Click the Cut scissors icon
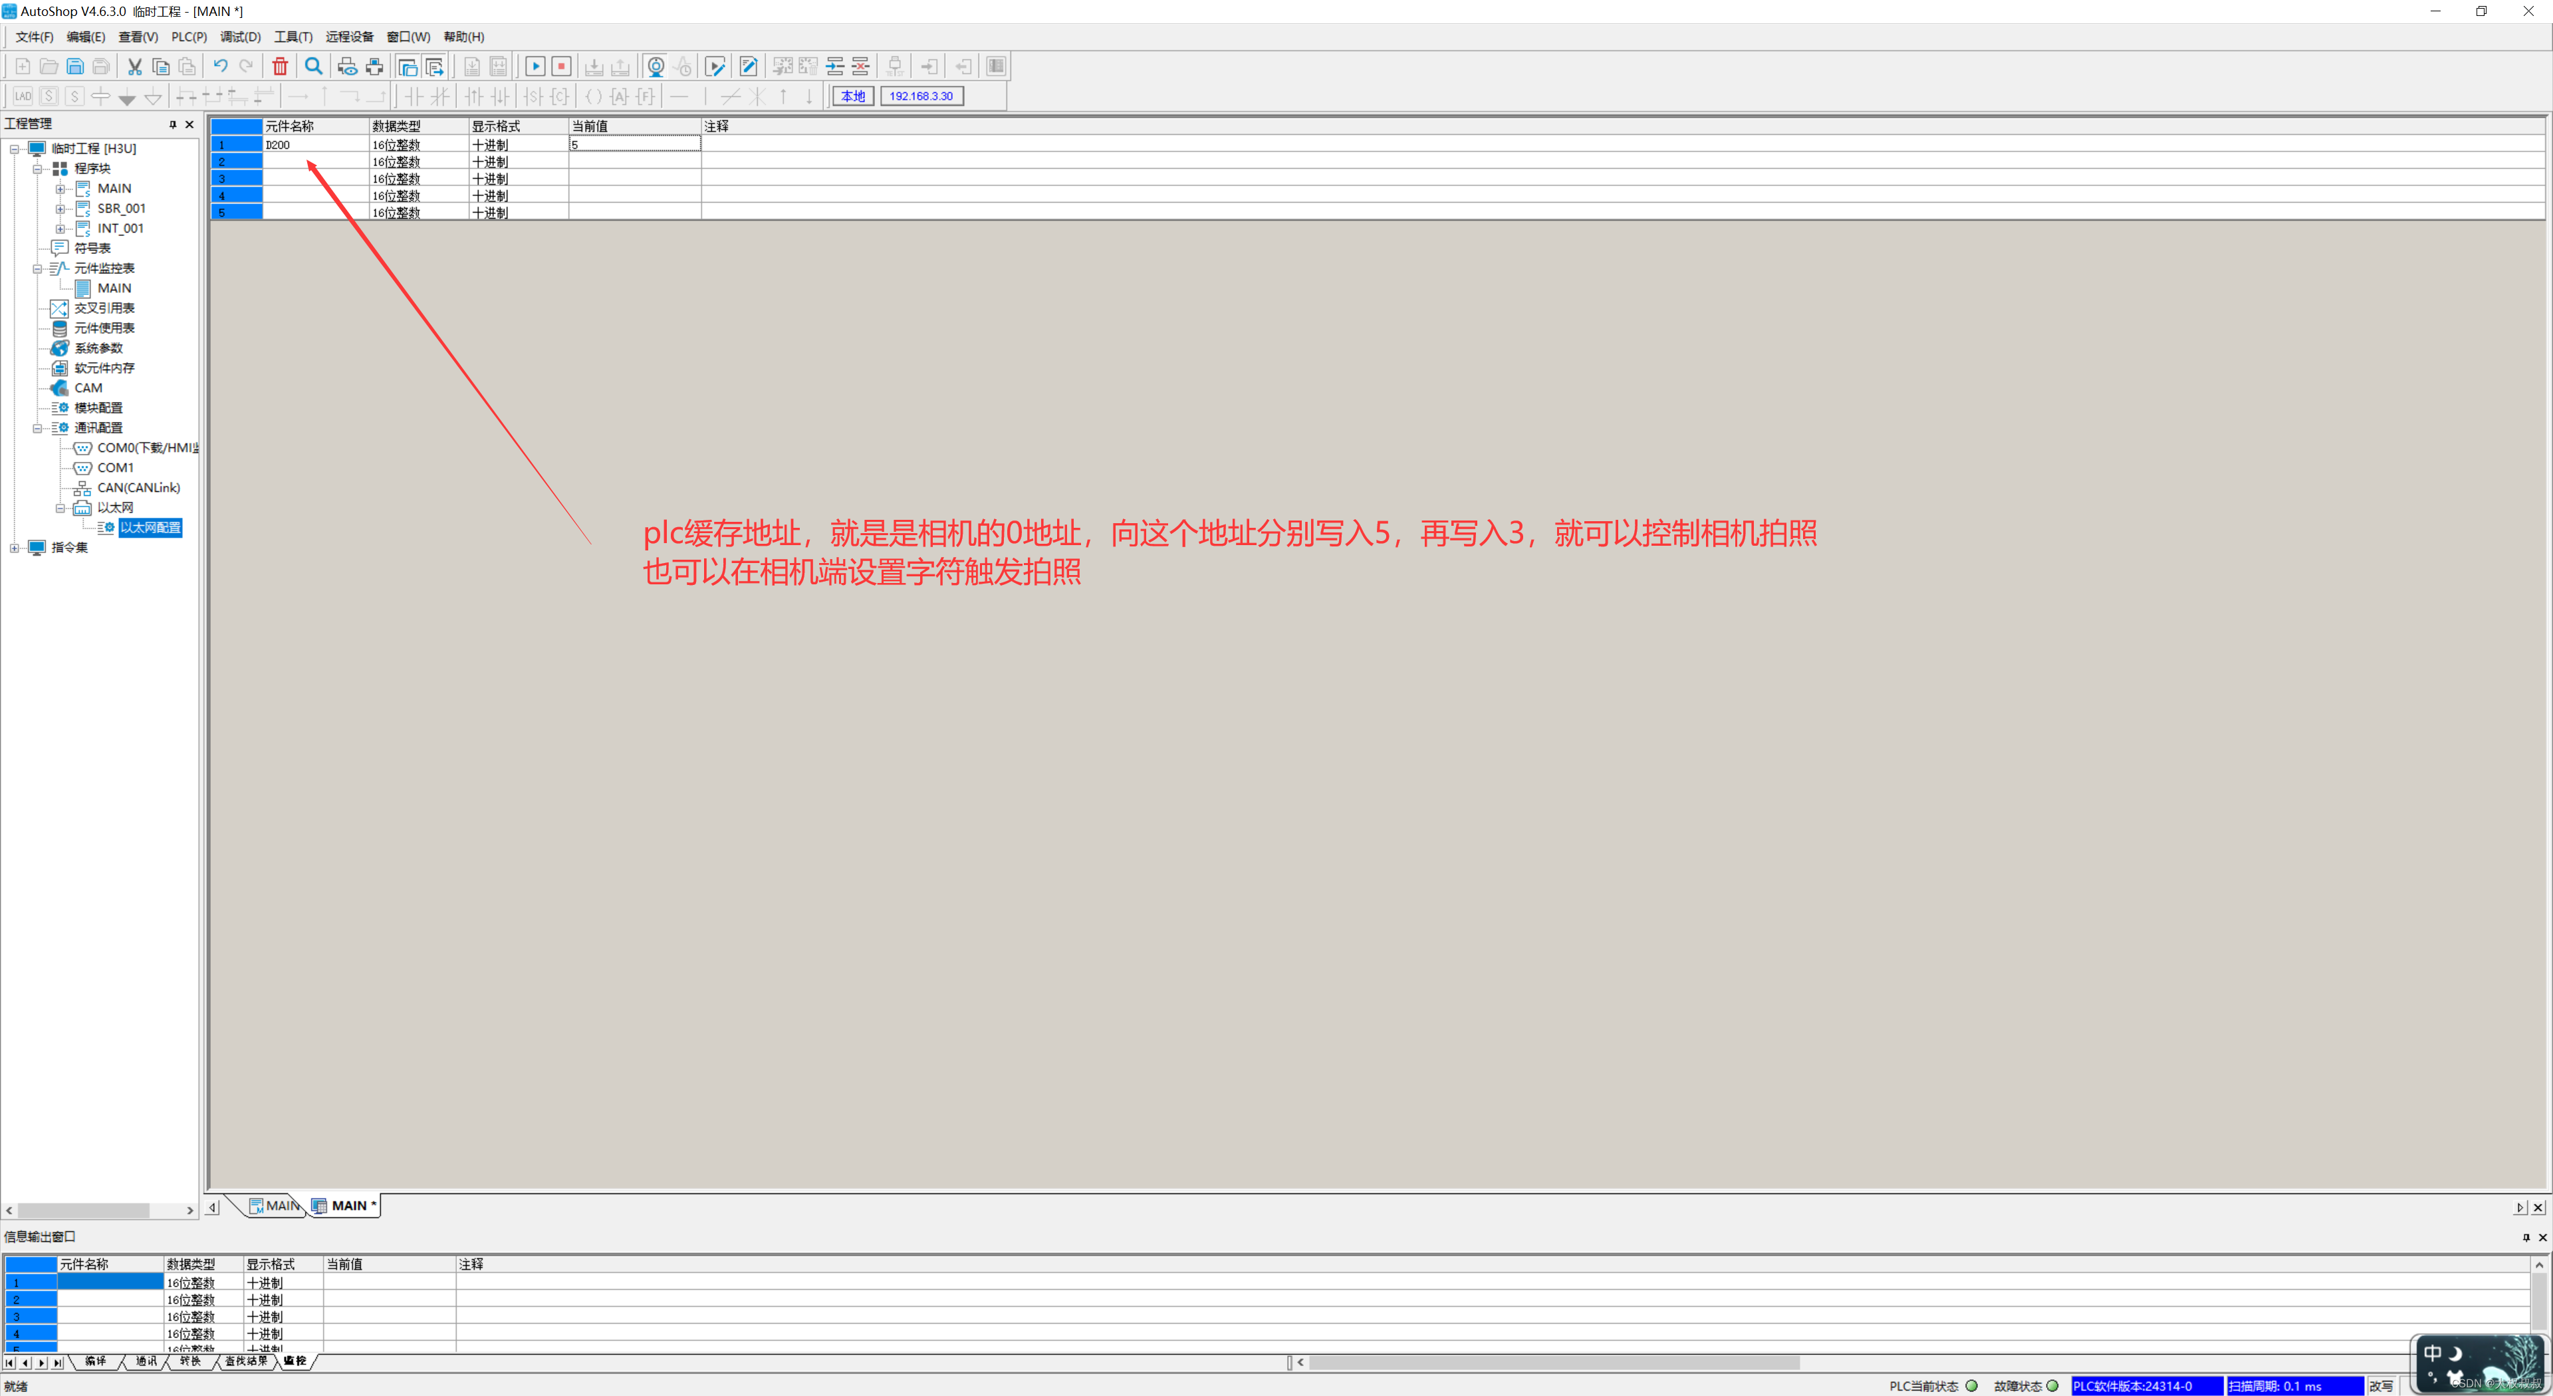 pyautogui.click(x=135, y=66)
